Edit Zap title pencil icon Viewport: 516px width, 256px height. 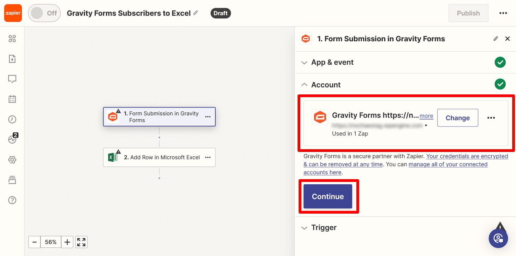tap(196, 13)
